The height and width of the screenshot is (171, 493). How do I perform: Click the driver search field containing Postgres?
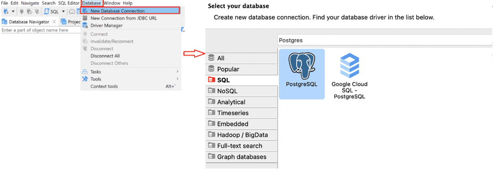coord(385,40)
